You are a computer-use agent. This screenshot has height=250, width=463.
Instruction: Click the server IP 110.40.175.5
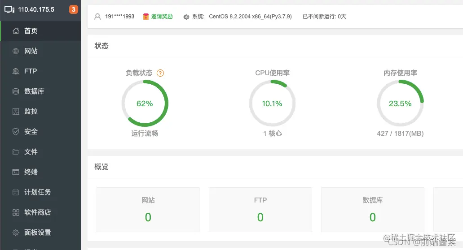pos(36,9)
